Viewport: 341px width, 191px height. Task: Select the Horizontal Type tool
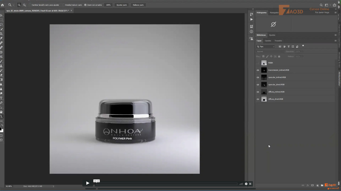1,98
